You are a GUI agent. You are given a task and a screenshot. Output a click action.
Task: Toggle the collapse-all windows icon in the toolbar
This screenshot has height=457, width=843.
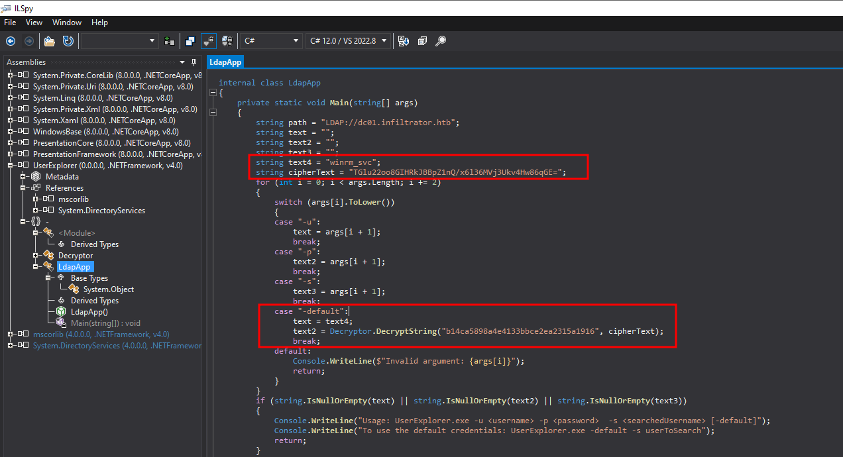coord(190,41)
